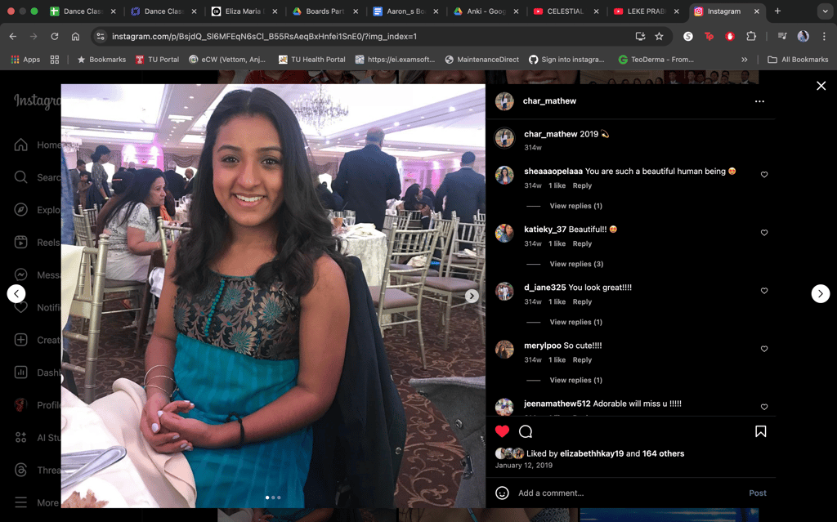Image resolution: width=837 pixels, height=522 pixels.
Task: Click the browser Home button
Action: pyautogui.click(x=75, y=36)
